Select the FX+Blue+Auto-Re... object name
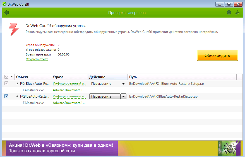This screenshot has height=157, width=245. [x=35, y=84]
